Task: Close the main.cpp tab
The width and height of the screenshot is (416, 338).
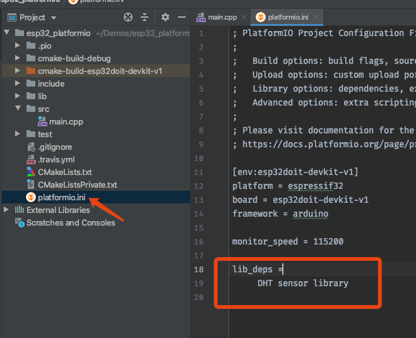Action: [x=243, y=17]
